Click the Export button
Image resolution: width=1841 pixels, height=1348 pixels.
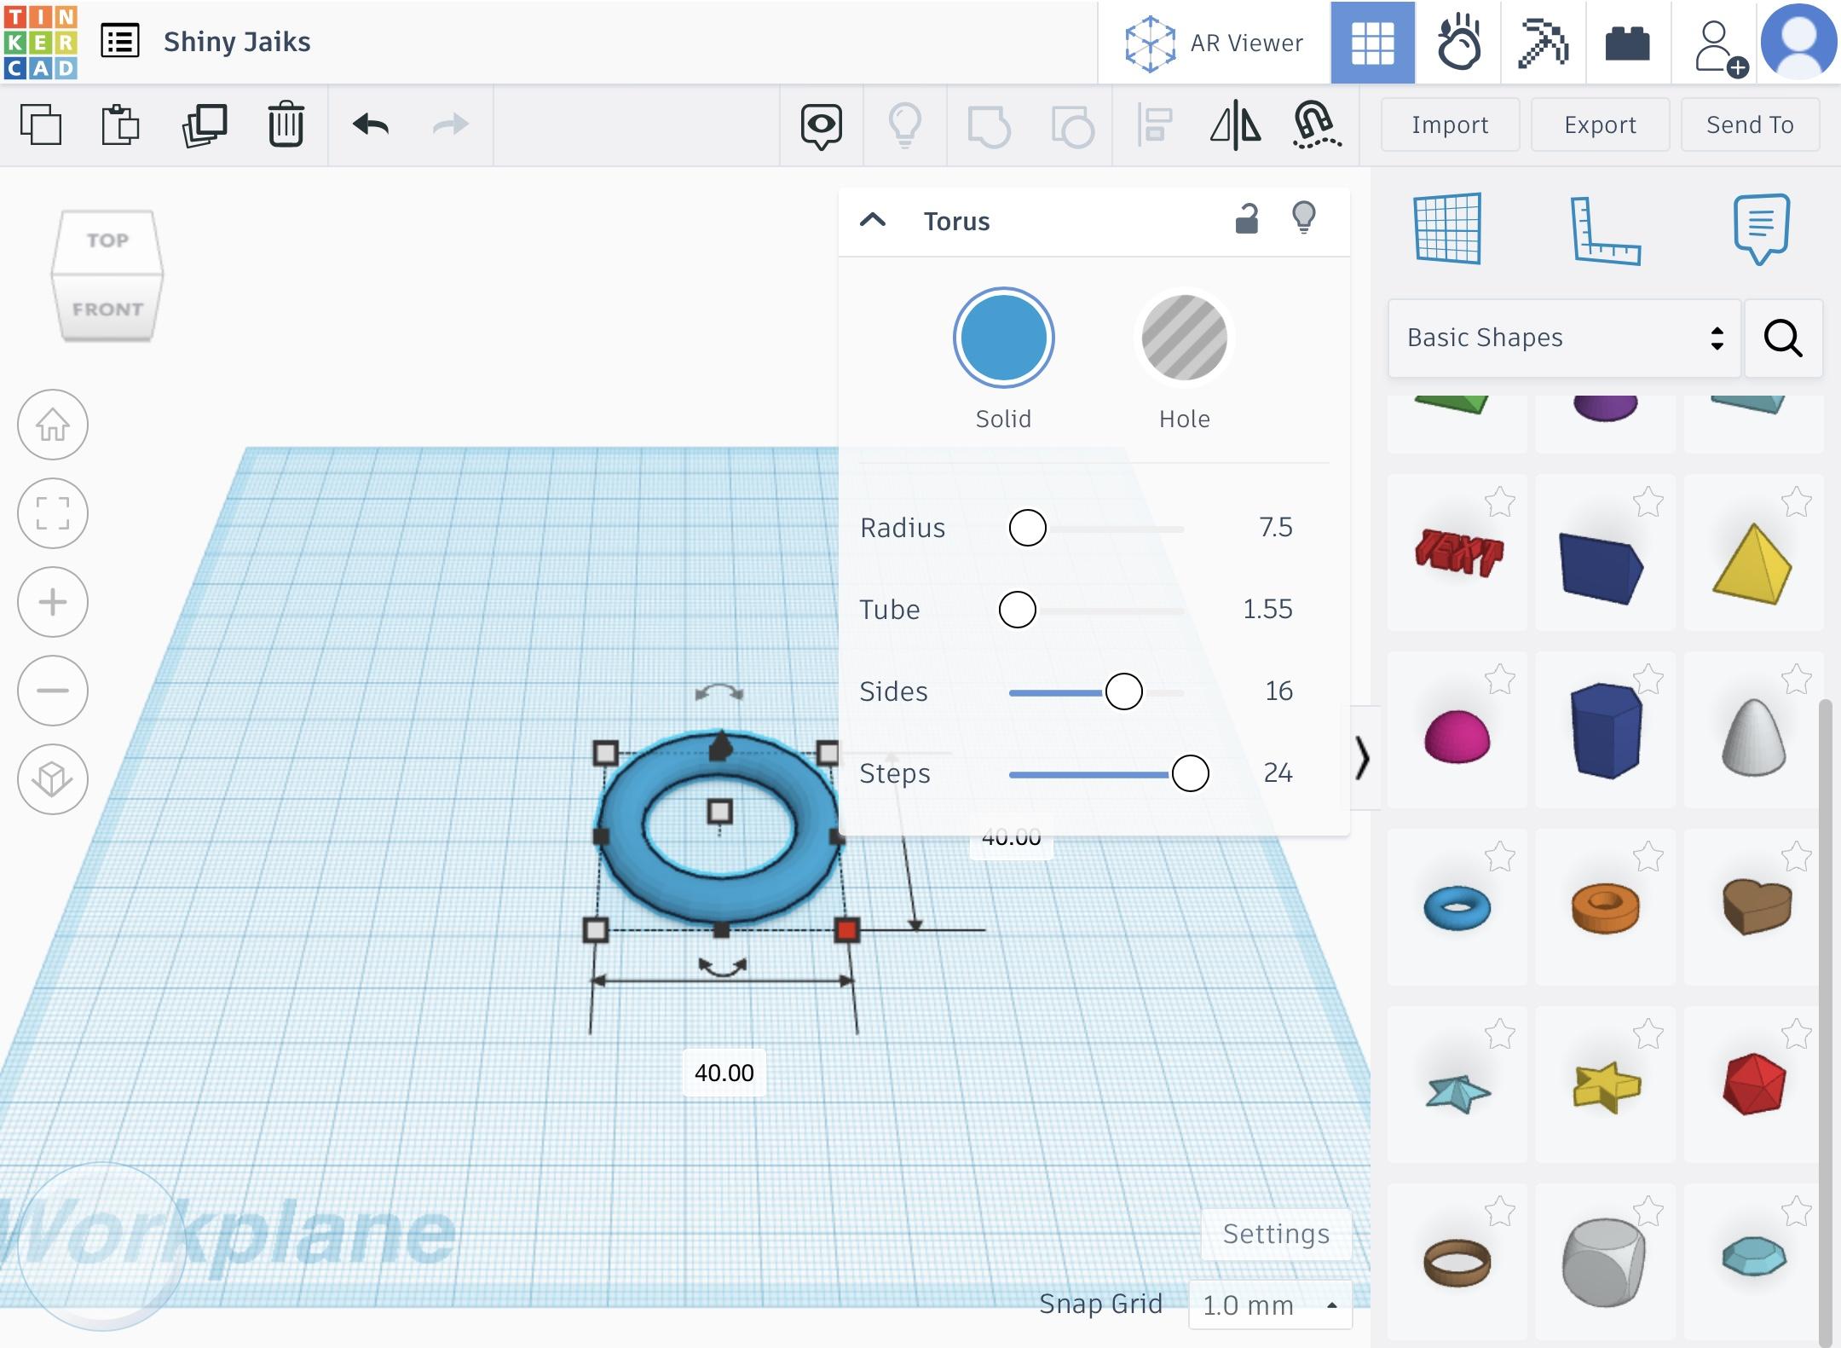click(1600, 125)
